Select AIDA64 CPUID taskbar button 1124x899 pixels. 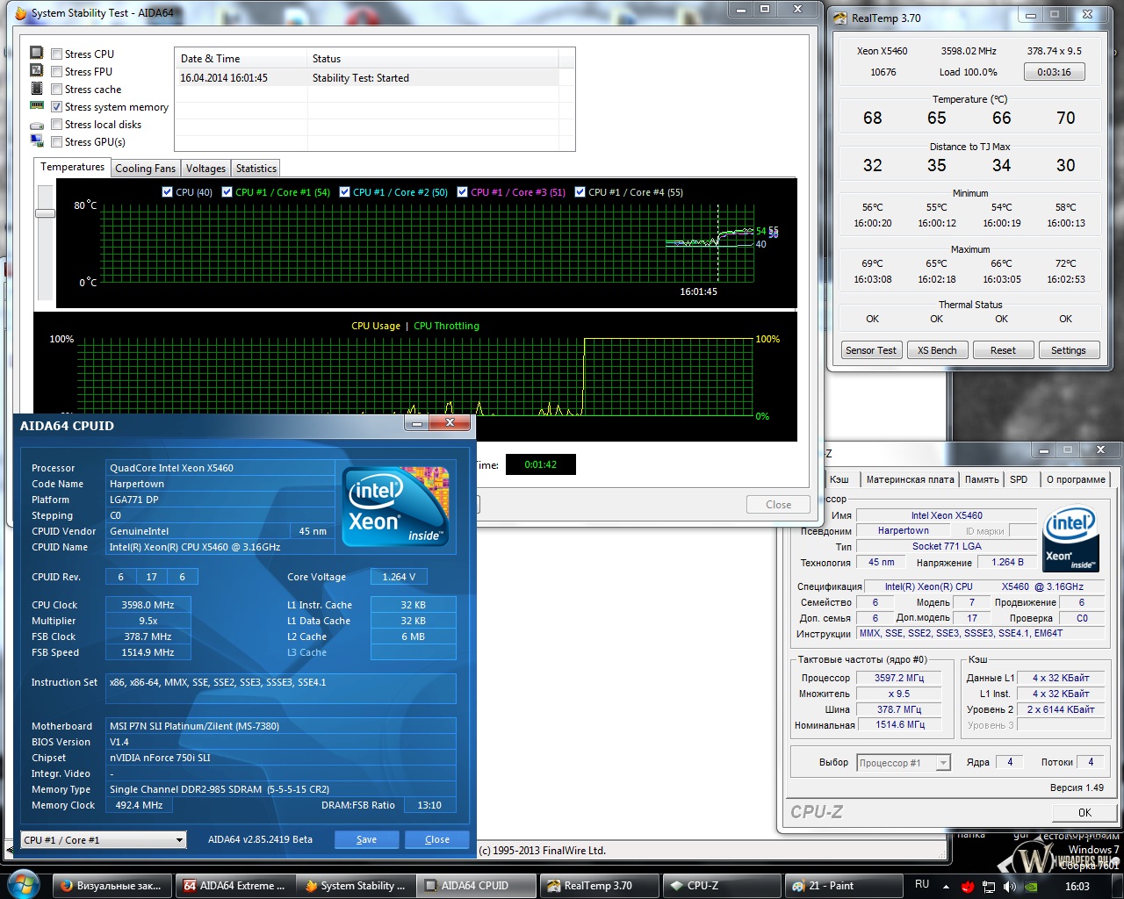477,886
